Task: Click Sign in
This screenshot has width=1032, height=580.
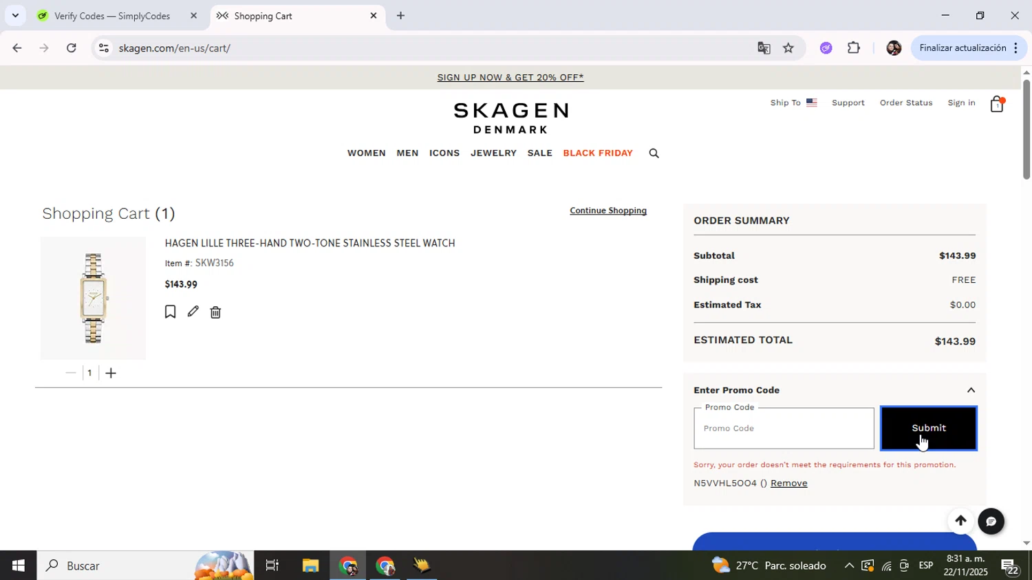Action: coord(961,103)
